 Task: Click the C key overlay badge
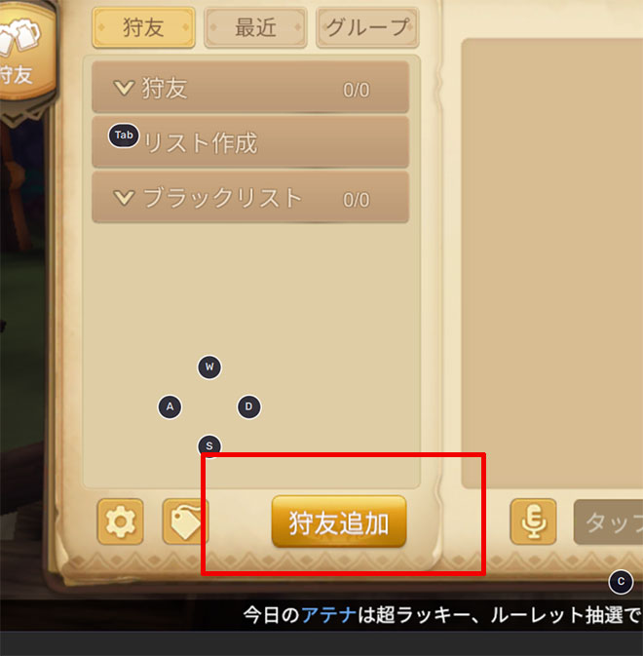[x=621, y=582]
